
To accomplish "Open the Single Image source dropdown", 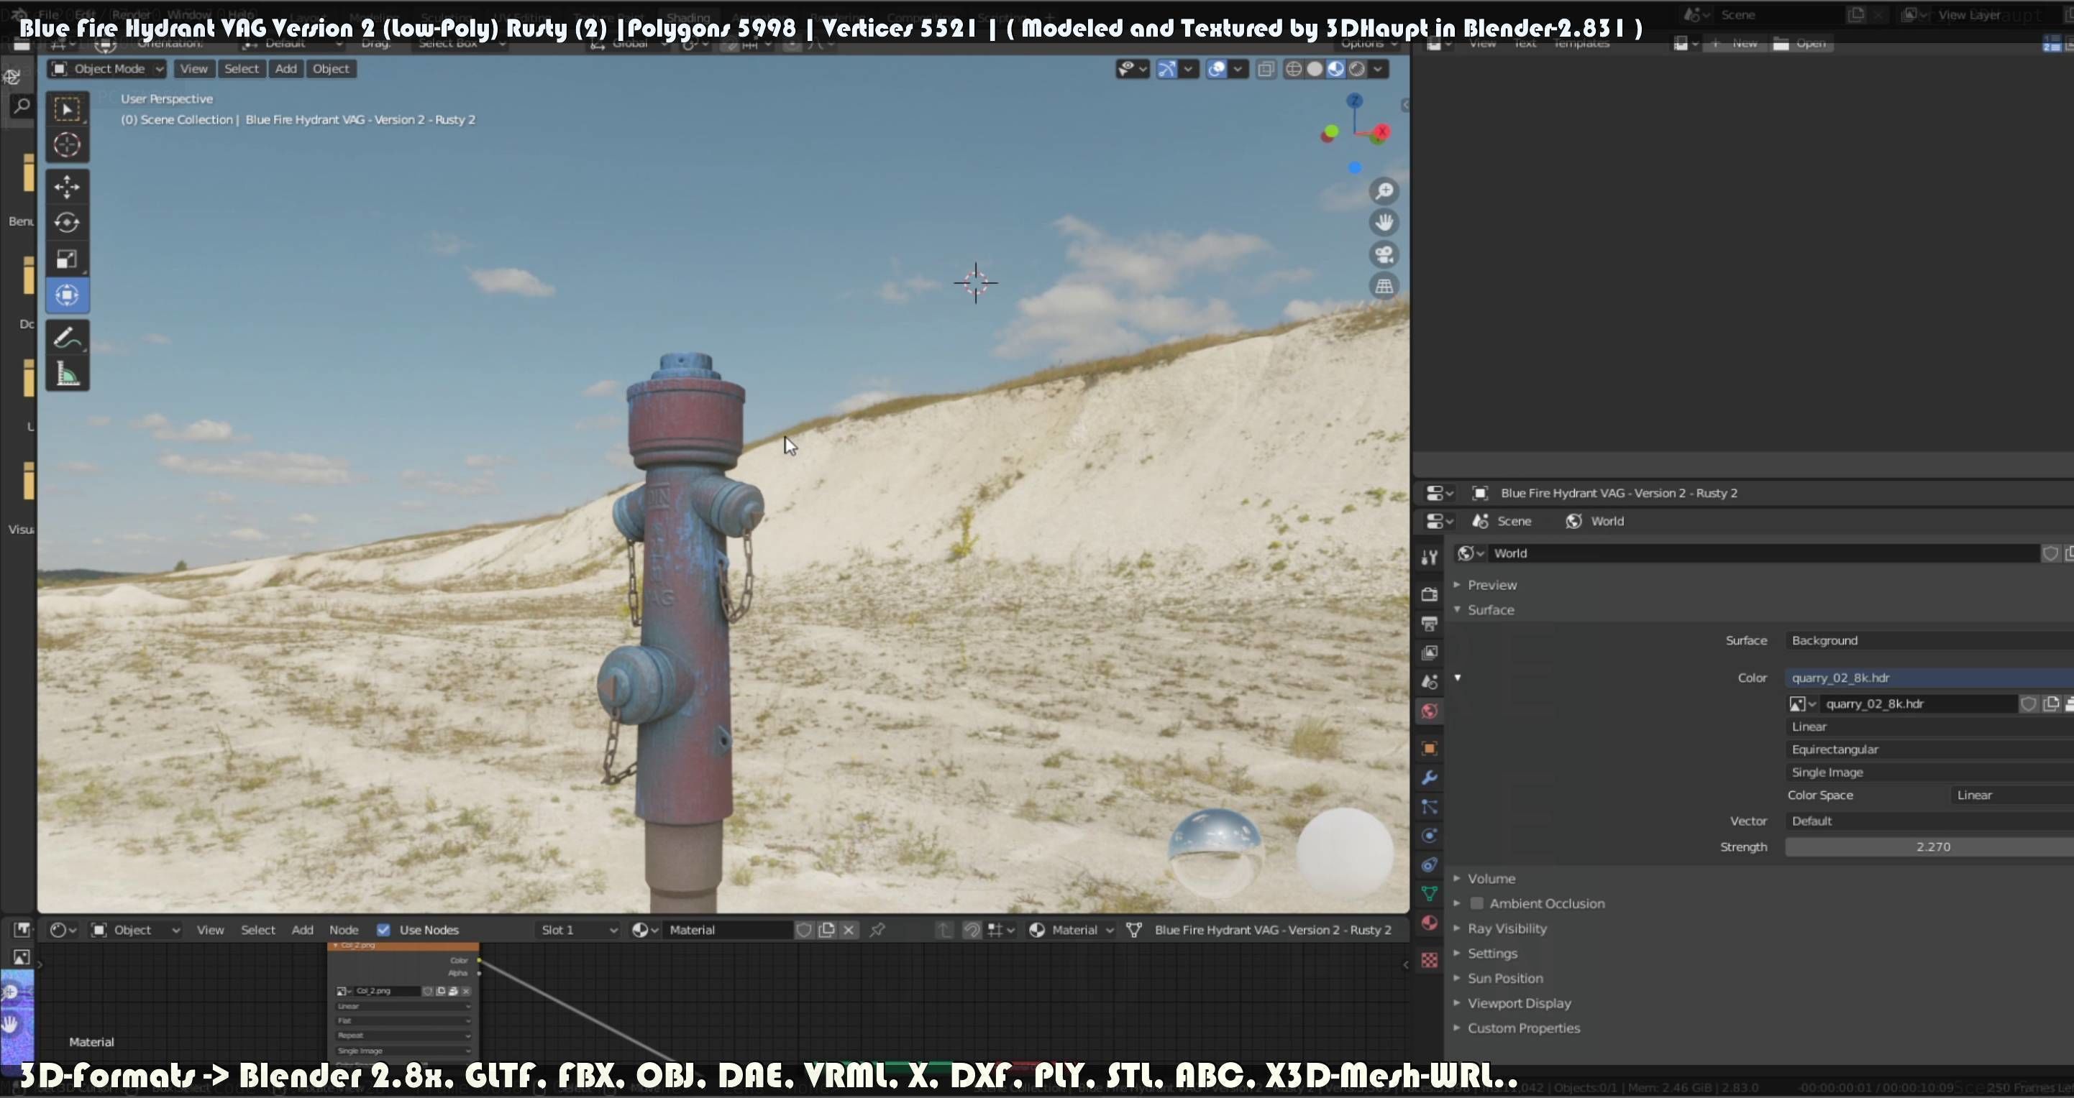I will [1929, 772].
